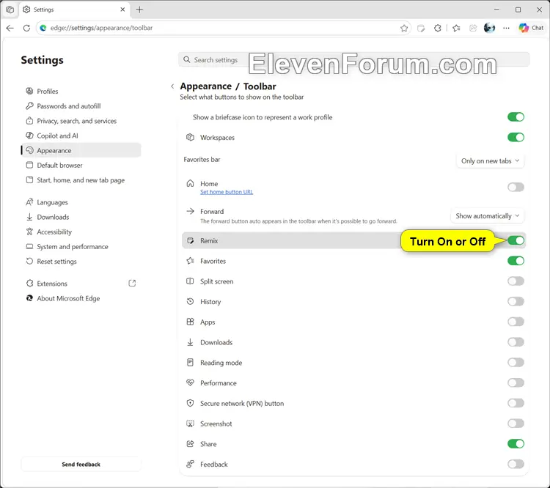Image resolution: width=550 pixels, height=488 pixels.
Task: Click the Remix toolbar icon
Action: (x=421, y=28)
